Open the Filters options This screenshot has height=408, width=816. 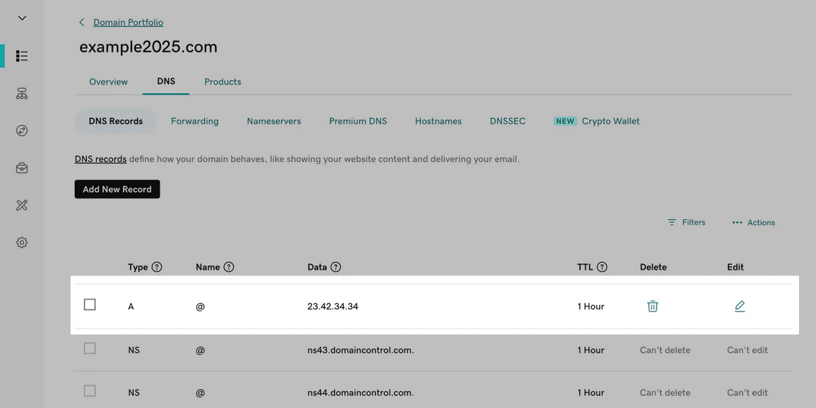[686, 222]
